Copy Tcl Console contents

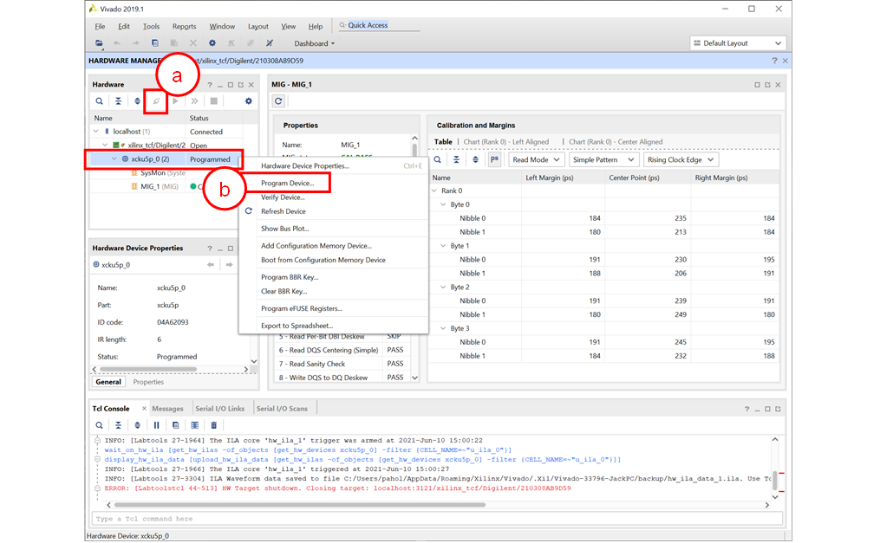(176, 425)
